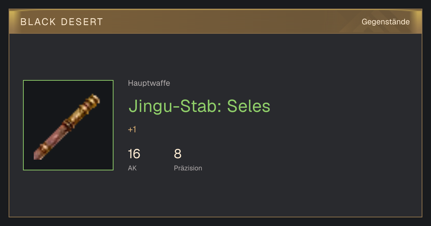Click the +1 enhancement level text
The width and height of the screenshot is (431, 226).
coord(132,130)
